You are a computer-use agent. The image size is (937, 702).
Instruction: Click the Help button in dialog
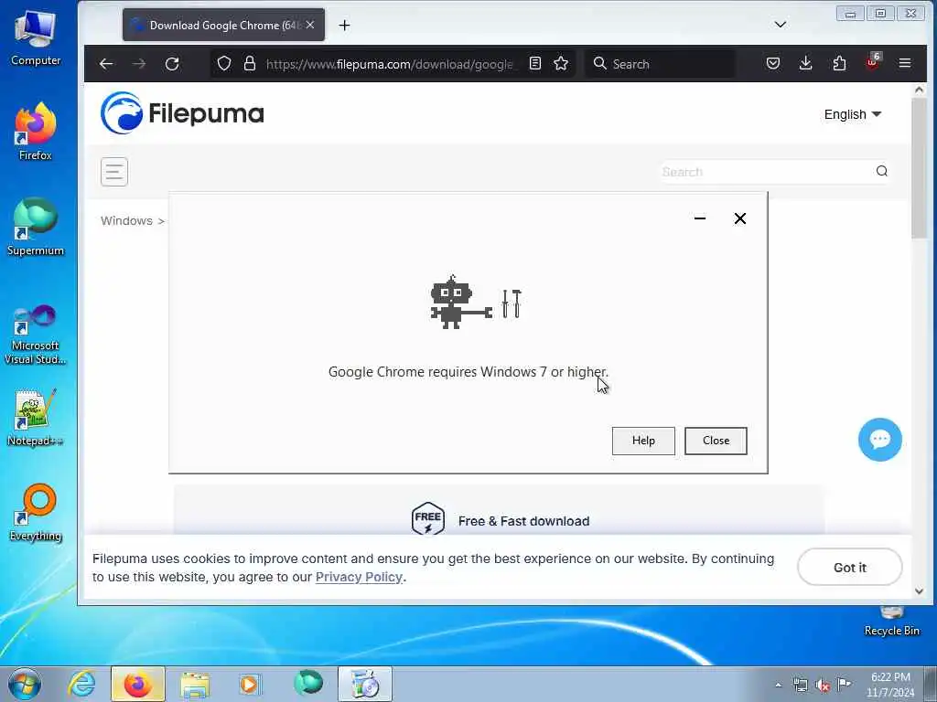[x=643, y=441]
